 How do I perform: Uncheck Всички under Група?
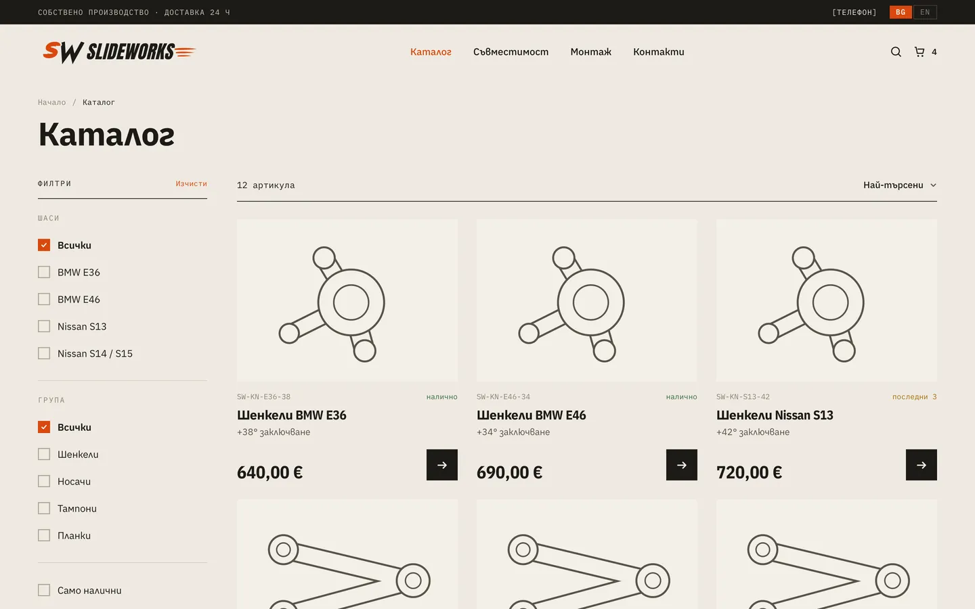tap(44, 427)
